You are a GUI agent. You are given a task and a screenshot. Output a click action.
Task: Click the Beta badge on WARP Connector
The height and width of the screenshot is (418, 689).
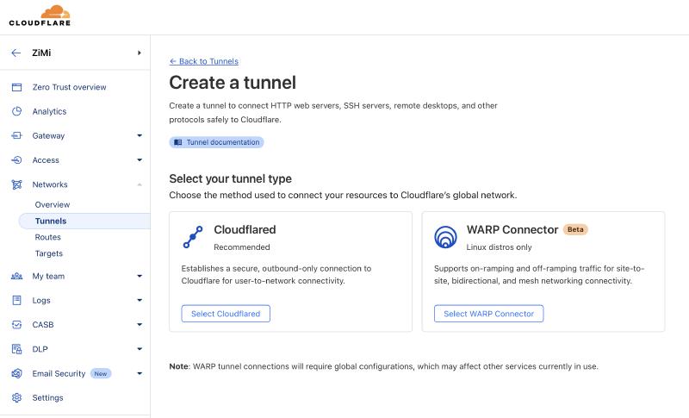575,229
